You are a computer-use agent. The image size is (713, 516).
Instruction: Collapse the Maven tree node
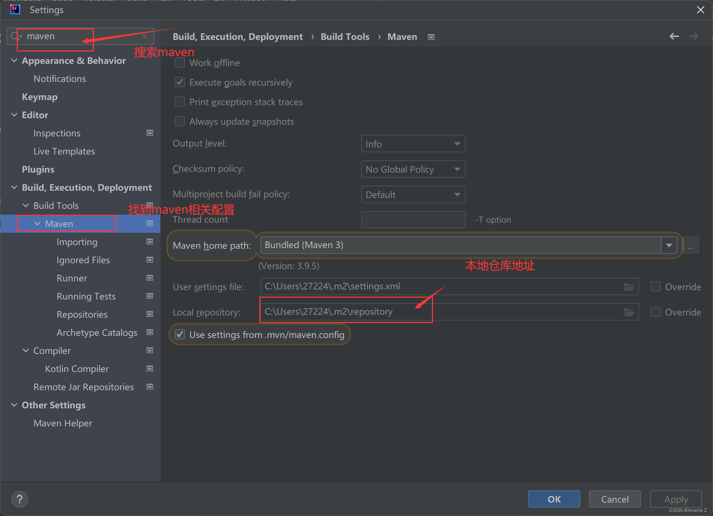point(37,223)
